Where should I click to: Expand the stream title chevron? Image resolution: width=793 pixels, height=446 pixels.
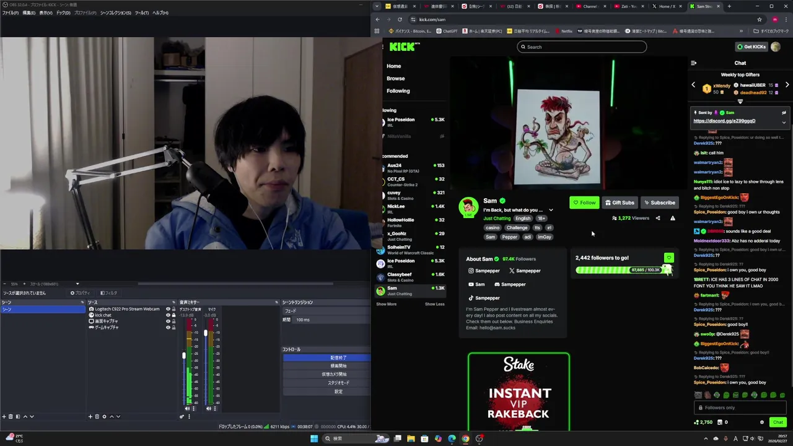pyautogui.click(x=551, y=210)
